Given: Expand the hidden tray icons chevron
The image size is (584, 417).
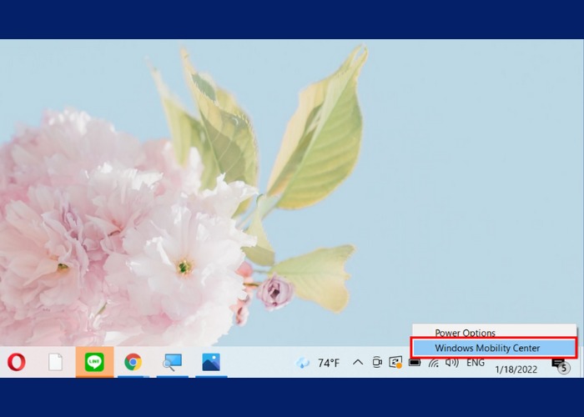Looking at the screenshot, I should coord(358,363).
